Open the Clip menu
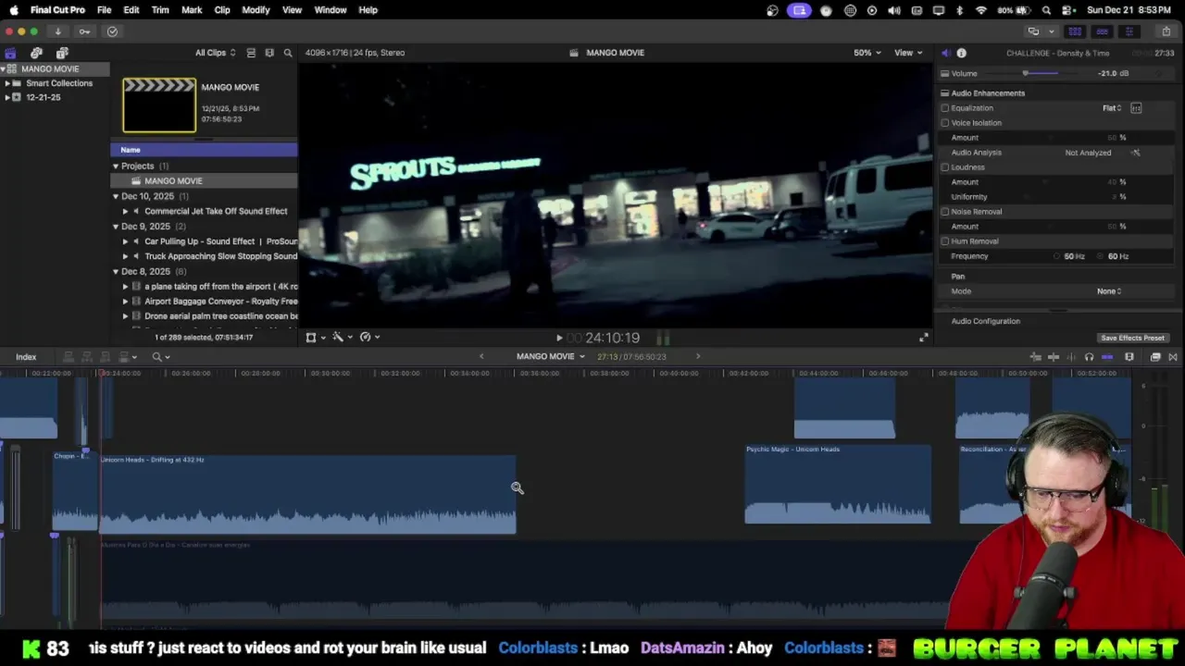 pos(222,10)
